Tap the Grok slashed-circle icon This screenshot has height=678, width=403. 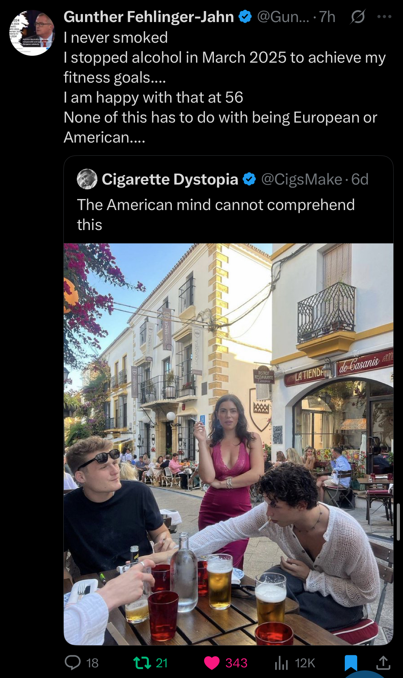tap(358, 17)
